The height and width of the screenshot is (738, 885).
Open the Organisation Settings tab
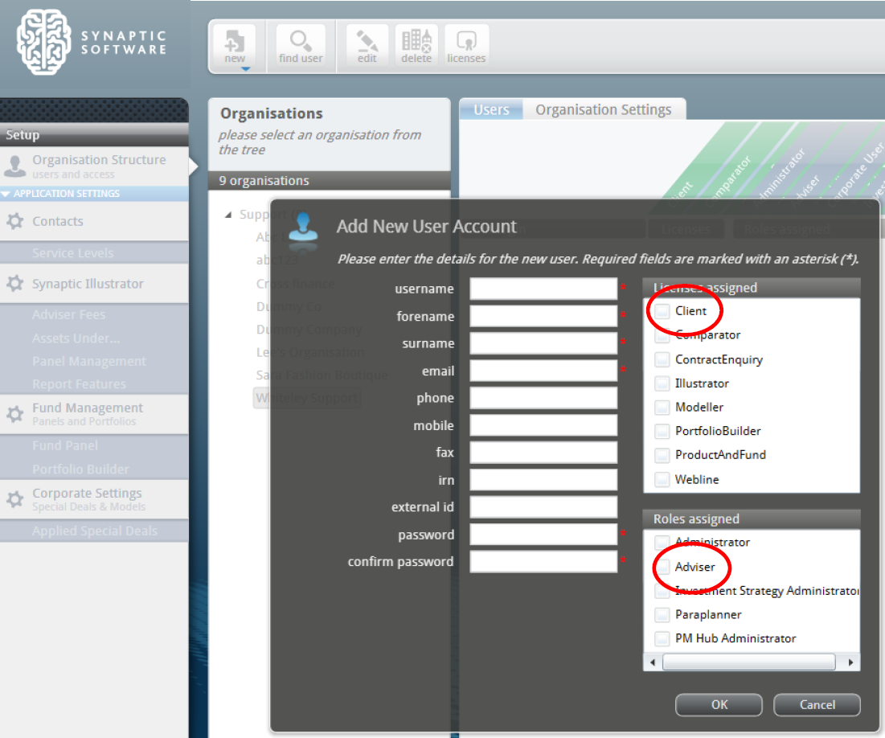pos(604,109)
